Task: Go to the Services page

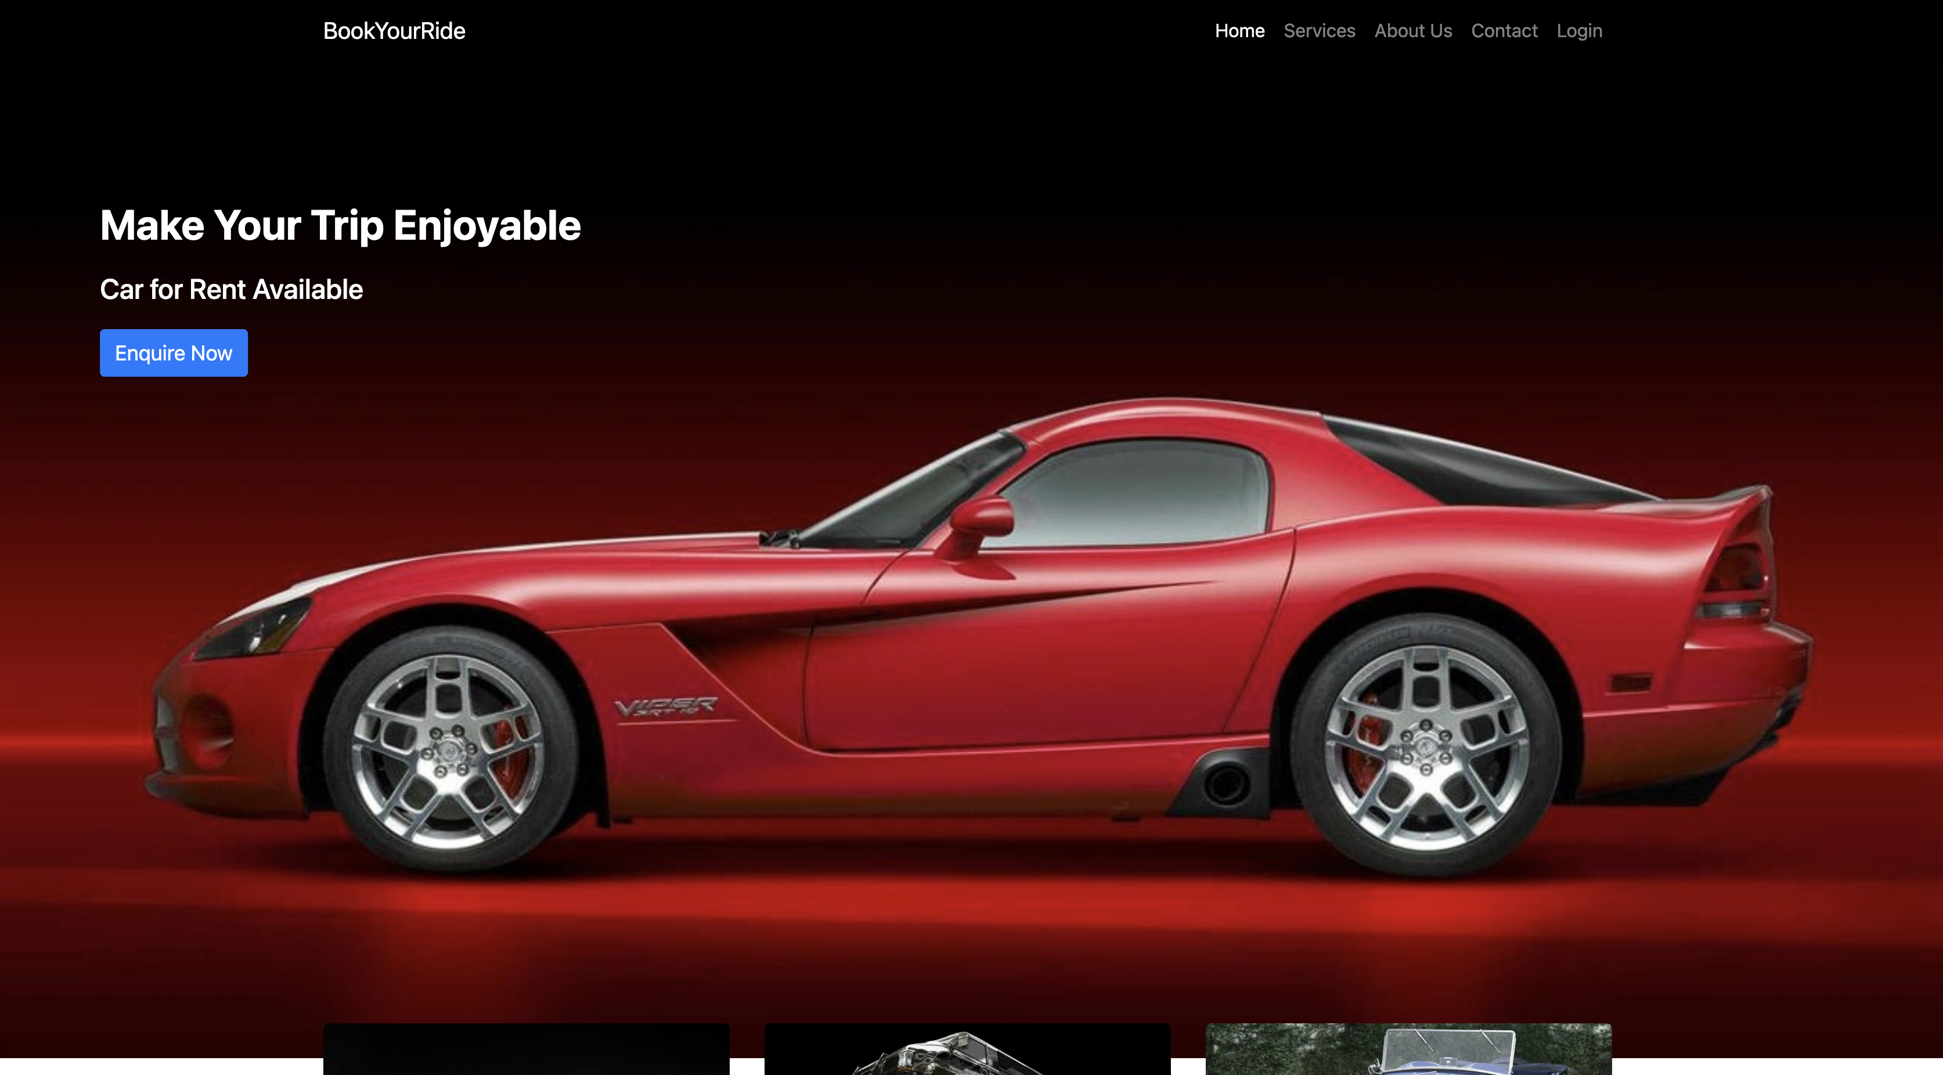Action: coord(1319,31)
